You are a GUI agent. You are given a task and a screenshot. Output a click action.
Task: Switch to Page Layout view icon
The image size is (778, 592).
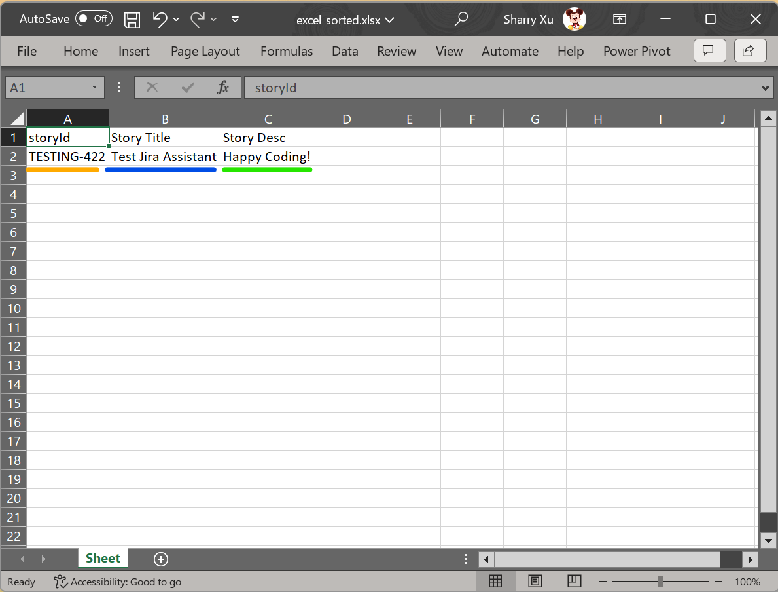coord(535,581)
